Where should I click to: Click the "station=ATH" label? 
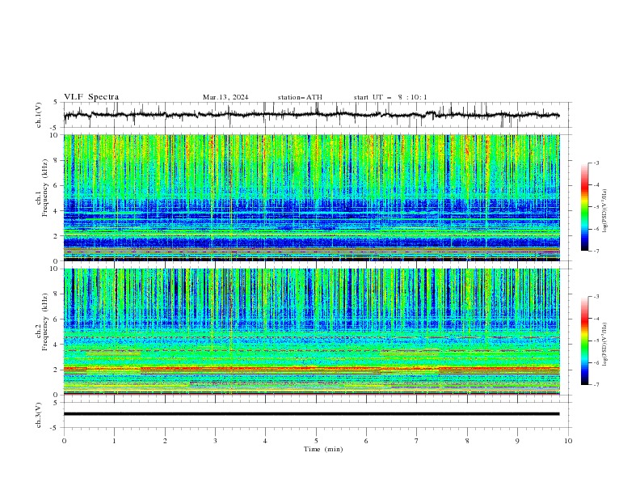pos(300,97)
